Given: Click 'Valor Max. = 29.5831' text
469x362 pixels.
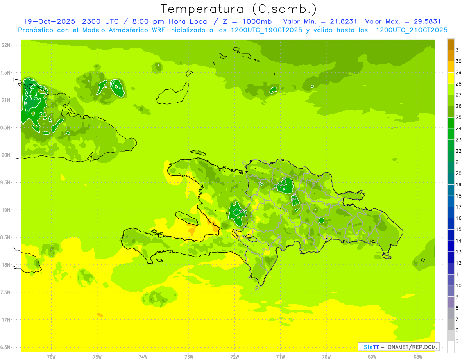Looking at the screenshot, I should point(403,21).
